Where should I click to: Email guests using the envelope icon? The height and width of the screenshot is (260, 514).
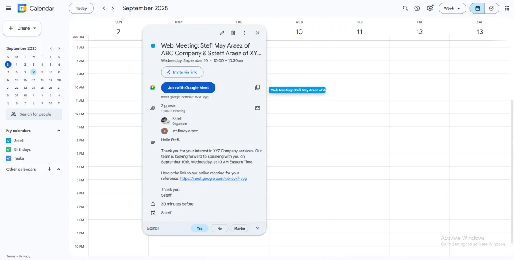pyautogui.click(x=257, y=108)
